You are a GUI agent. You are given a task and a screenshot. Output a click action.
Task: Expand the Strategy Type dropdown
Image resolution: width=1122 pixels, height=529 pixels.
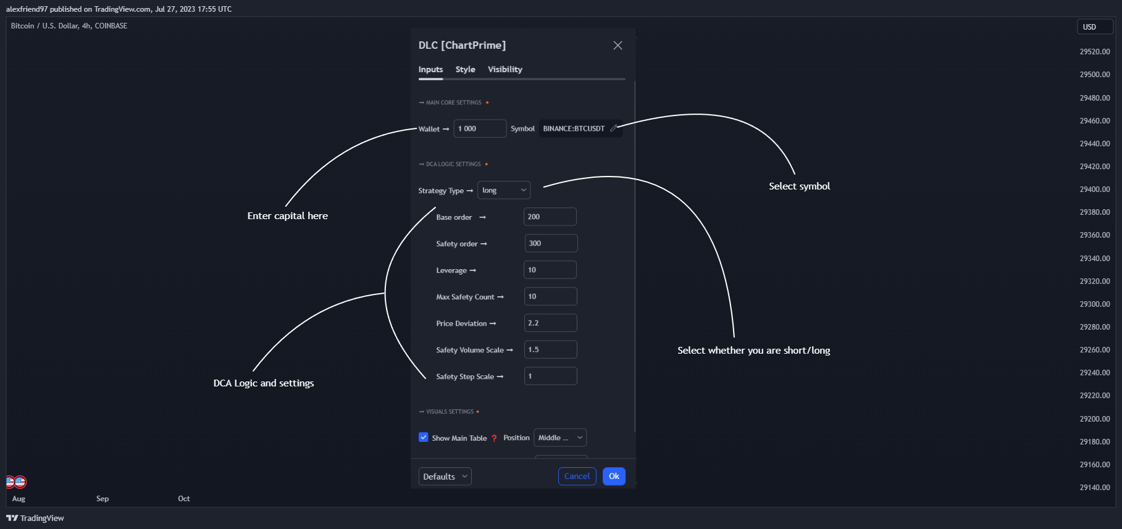pos(504,190)
